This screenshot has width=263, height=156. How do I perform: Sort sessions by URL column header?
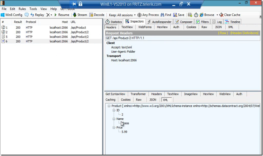73,22
